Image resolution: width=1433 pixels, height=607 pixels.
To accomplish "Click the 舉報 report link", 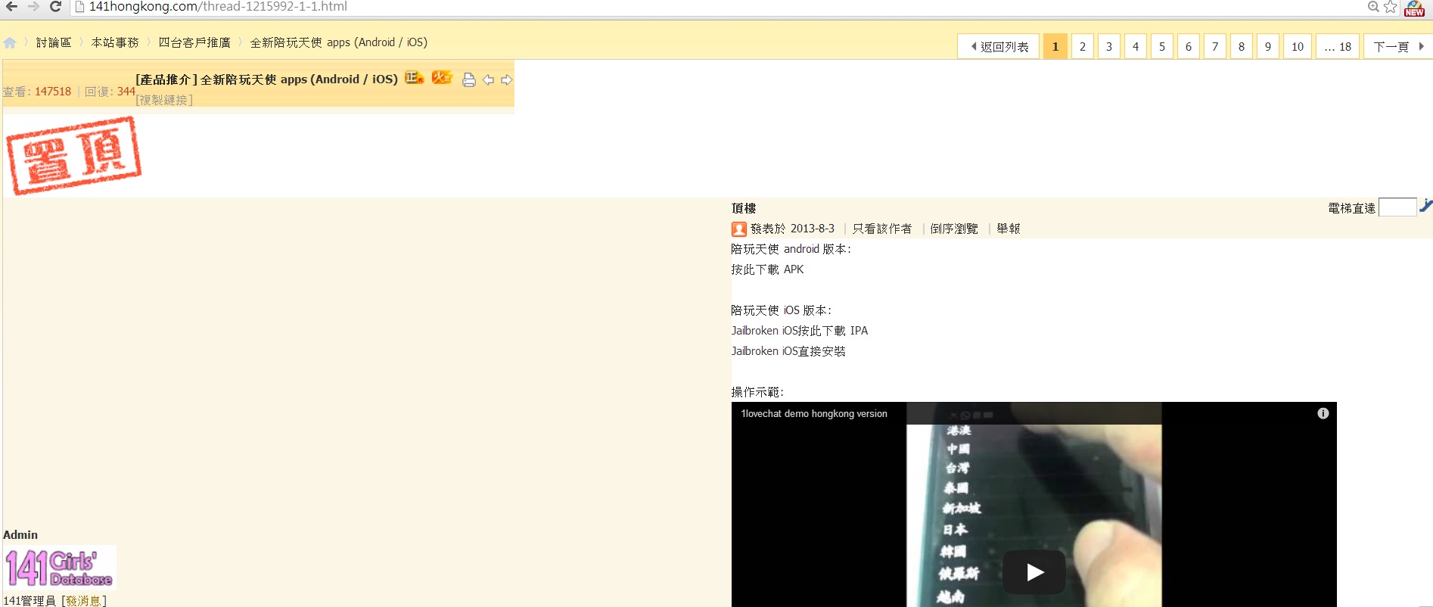I will [x=1009, y=229].
